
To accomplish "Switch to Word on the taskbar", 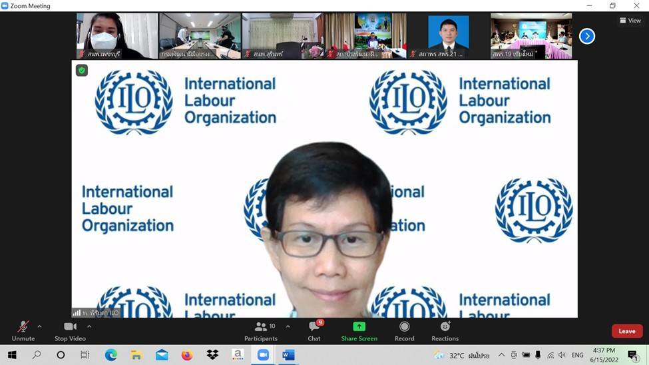I will click(288, 355).
